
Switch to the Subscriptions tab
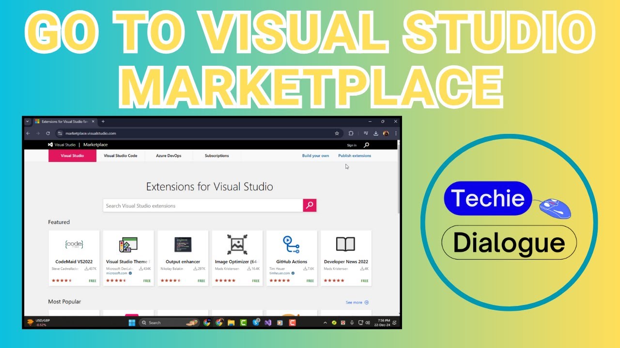[217, 156]
